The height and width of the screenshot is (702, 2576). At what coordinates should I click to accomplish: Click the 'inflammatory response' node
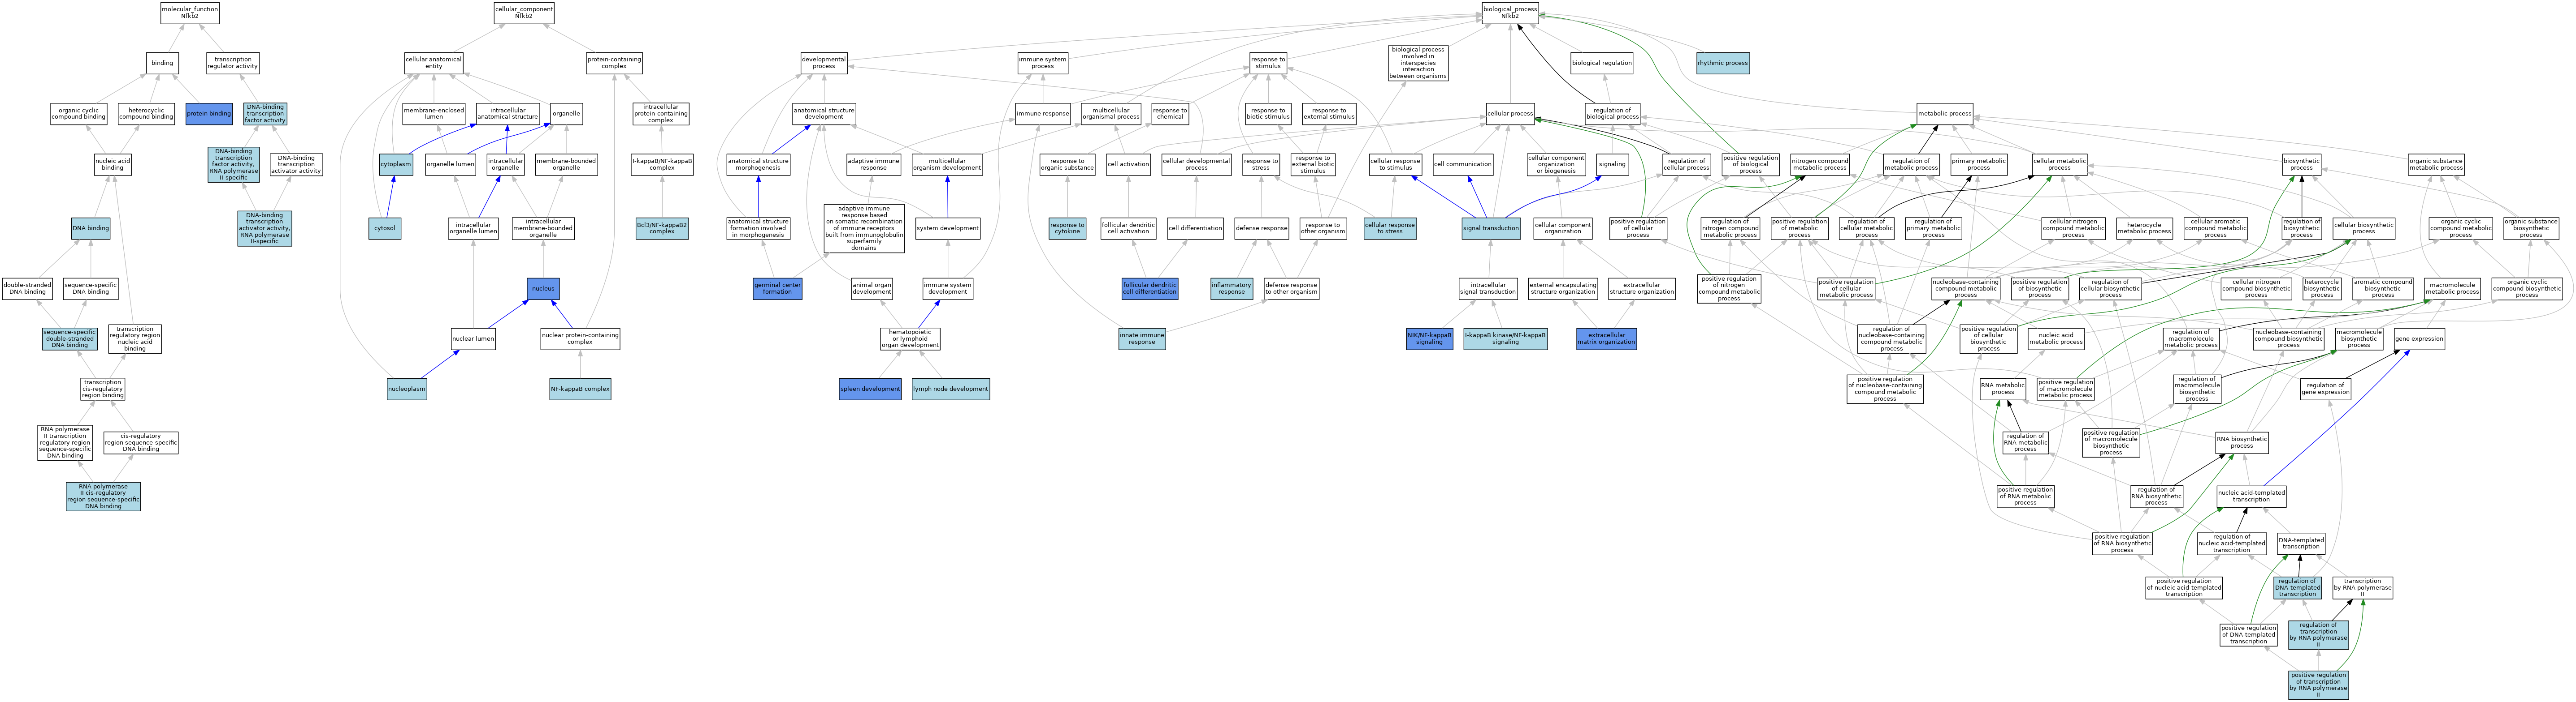(x=1231, y=289)
